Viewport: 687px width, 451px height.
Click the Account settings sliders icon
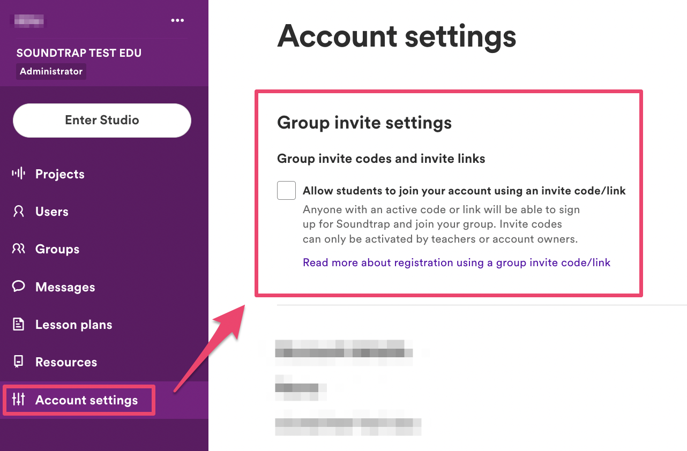pos(19,400)
